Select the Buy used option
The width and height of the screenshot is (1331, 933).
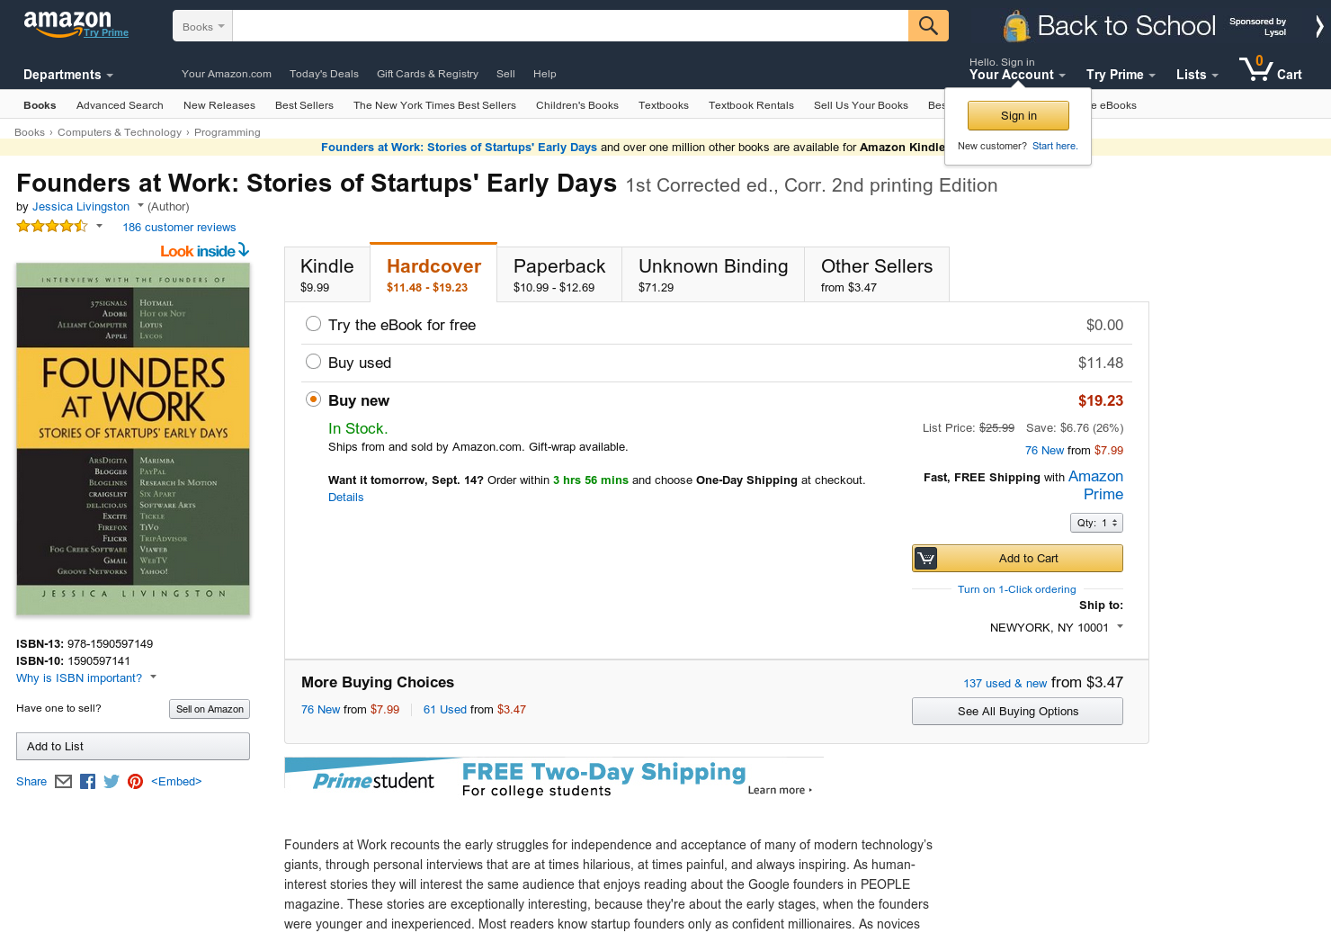[313, 362]
